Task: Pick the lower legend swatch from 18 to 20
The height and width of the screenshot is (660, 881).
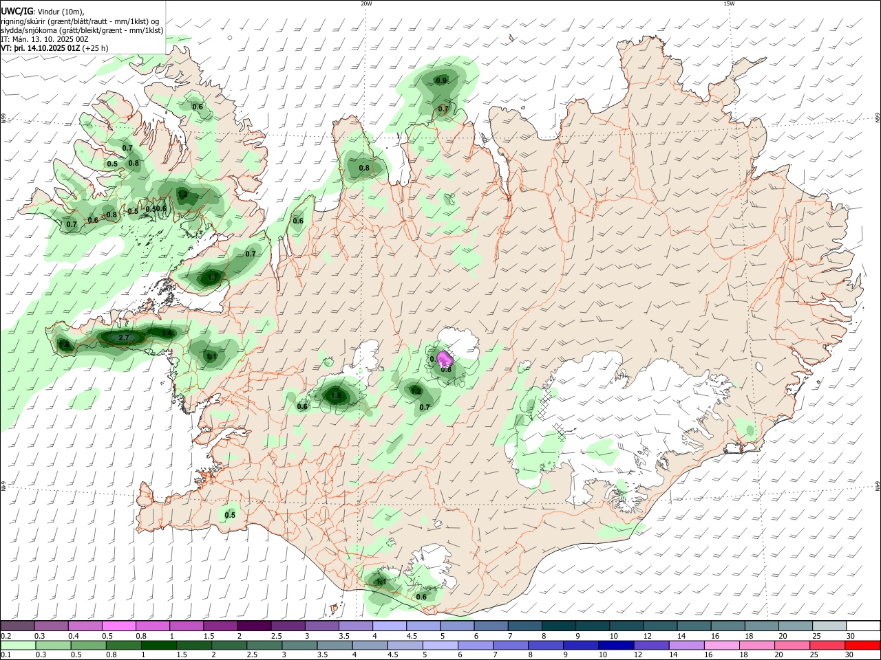Action: tap(757, 645)
